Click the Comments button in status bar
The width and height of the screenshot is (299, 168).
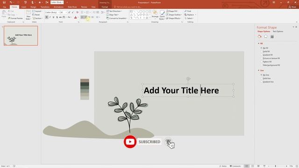(235, 166)
